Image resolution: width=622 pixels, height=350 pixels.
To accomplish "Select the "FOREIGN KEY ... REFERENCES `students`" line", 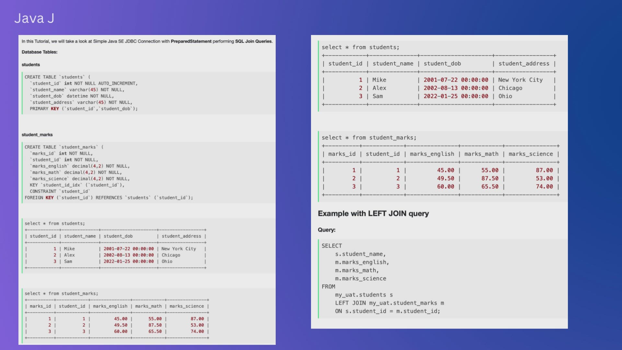I will (x=109, y=198).
